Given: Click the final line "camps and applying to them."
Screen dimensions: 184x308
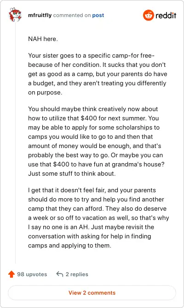Looking at the screenshot, I should pos(69,246).
